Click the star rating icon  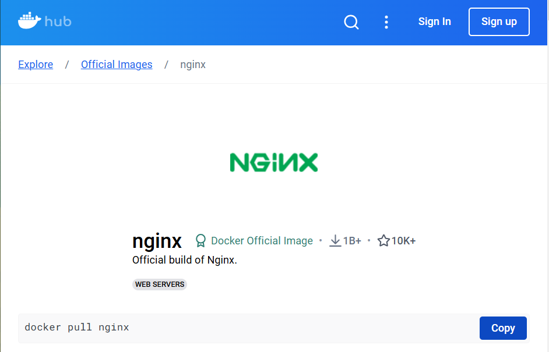pyautogui.click(x=383, y=240)
